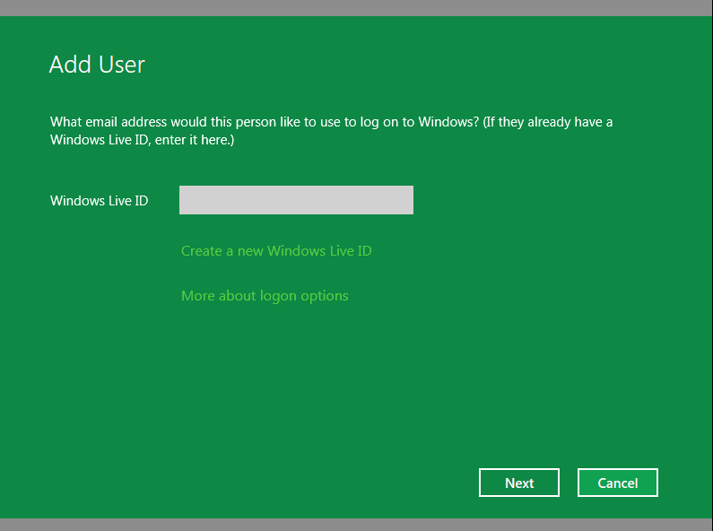This screenshot has height=531, width=713.
Task: Click the Windows Live ID input field
Action: tap(296, 200)
